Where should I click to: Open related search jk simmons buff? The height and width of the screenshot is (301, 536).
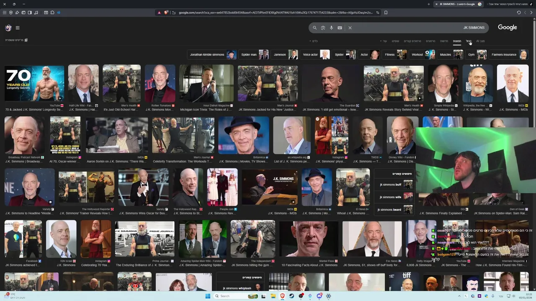pos(394,184)
